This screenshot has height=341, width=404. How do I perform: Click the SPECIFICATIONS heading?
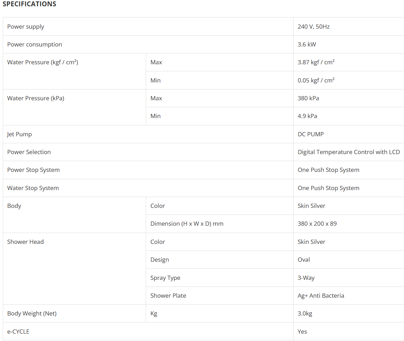point(29,4)
